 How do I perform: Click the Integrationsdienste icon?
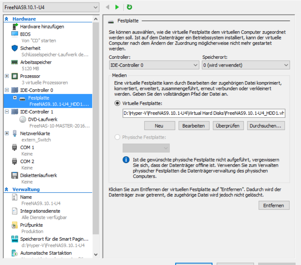[x=15, y=211]
